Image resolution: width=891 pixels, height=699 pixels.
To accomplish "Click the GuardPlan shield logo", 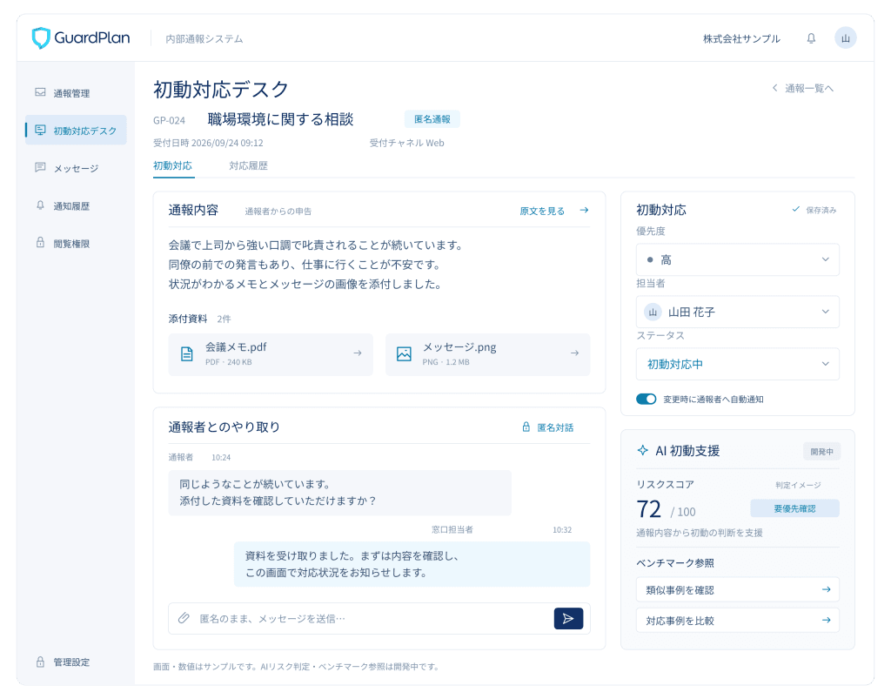I will click(x=41, y=38).
